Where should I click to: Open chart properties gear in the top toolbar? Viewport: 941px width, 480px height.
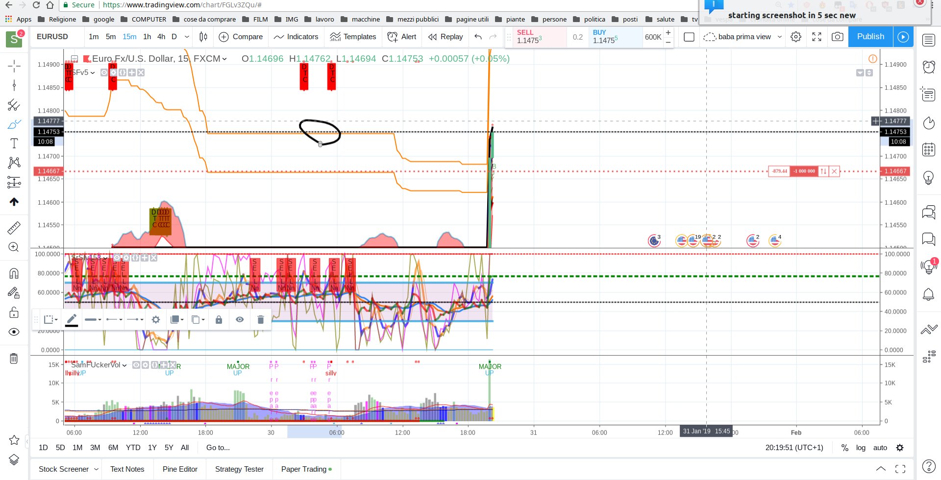coord(796,37)
